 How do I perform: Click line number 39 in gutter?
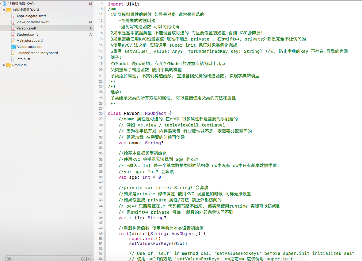click(101, 177)
